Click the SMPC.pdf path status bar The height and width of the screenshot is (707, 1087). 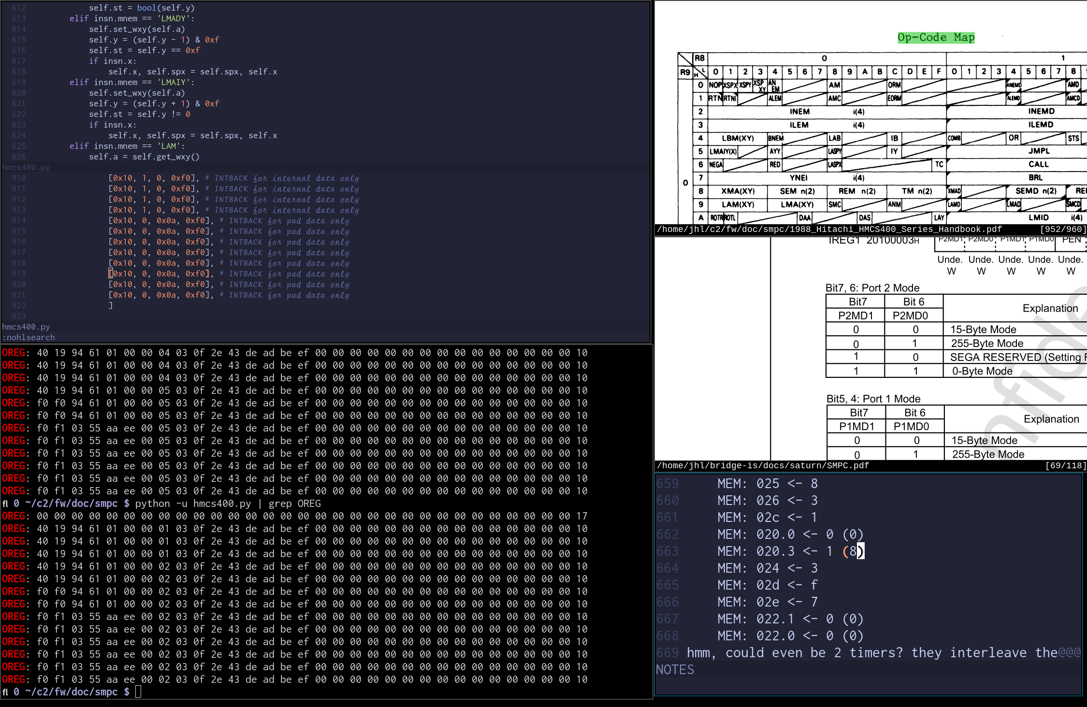coord(763,466)
